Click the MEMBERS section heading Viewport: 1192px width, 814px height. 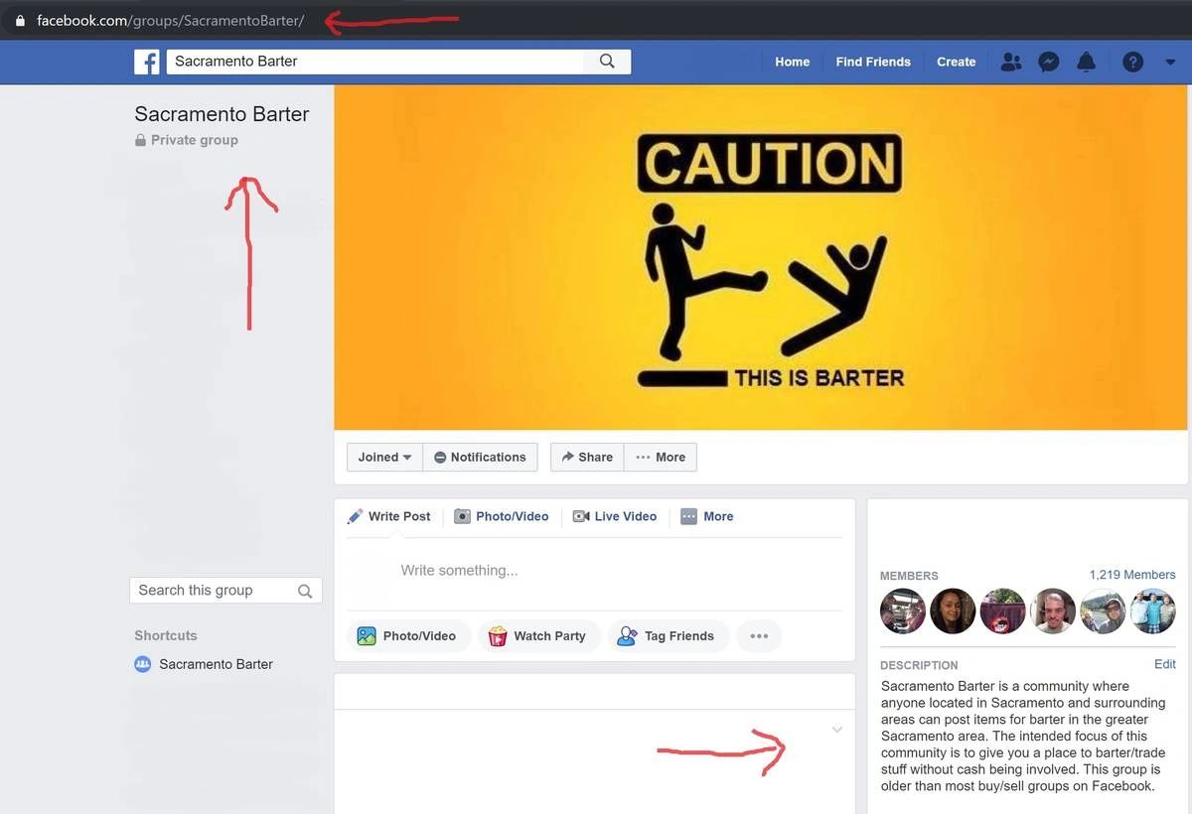pos(909,576)
